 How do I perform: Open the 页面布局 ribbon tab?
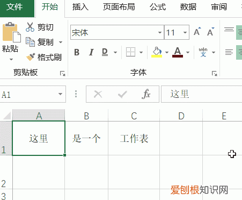119,7
